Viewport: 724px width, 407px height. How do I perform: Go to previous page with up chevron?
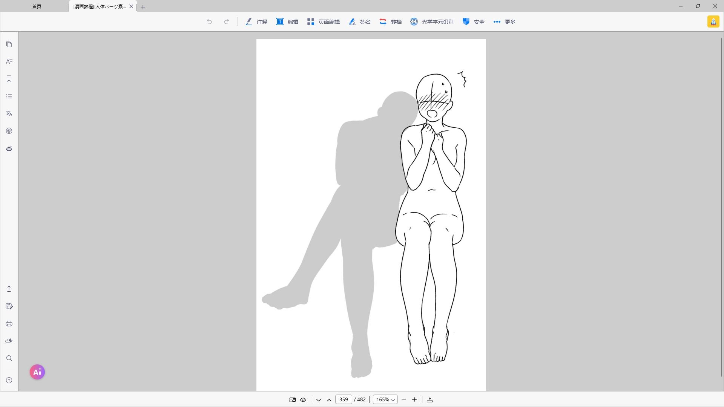pyautogui.click(x=329, y=400)
